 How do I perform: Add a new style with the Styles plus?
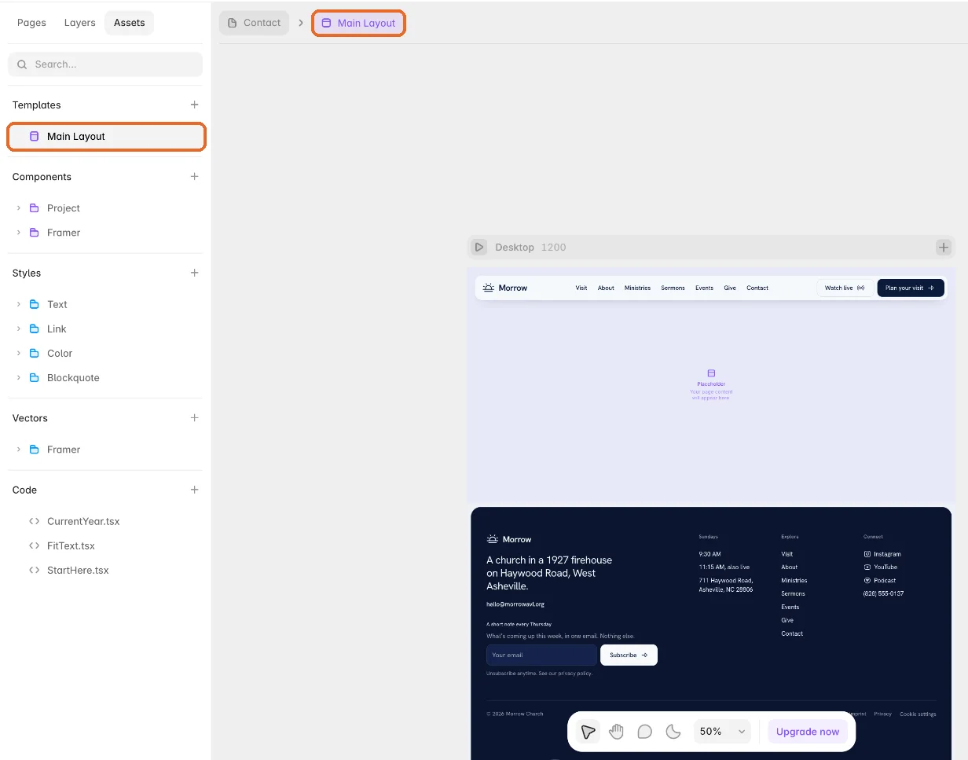click(194, 273)
